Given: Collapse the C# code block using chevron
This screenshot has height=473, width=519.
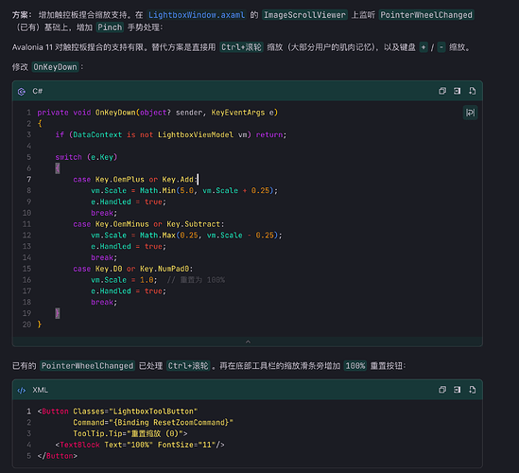Looking at the screenshot, I should pos(248,342).
